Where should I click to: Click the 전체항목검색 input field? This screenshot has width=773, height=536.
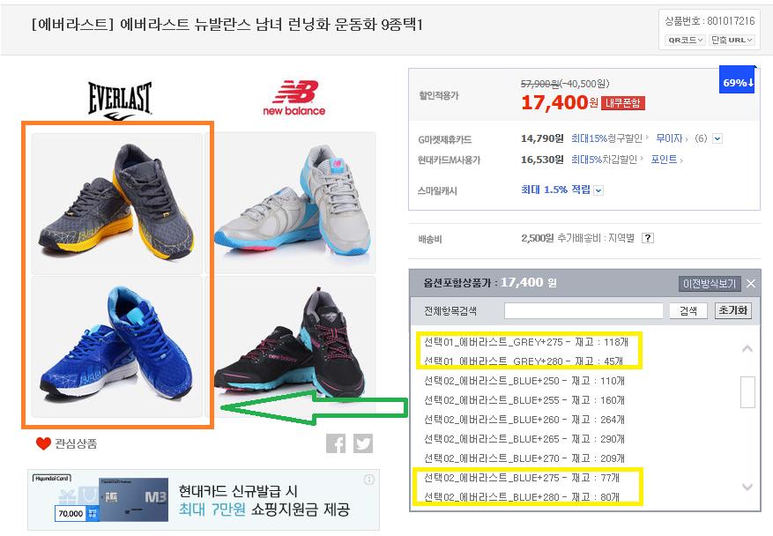[583, 310]
